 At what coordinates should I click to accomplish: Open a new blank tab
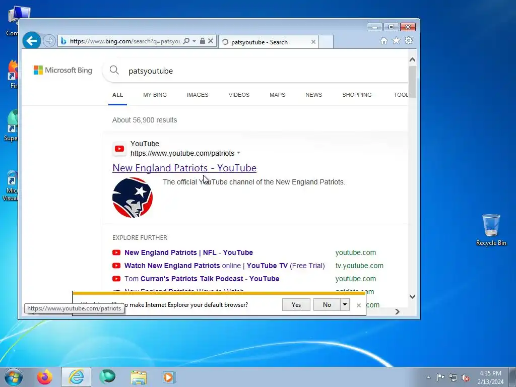pos(326,42)
